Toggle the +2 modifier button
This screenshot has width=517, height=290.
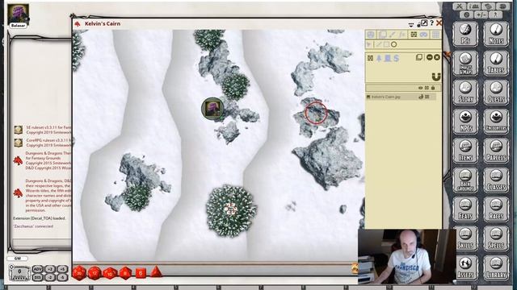[50, 269]
